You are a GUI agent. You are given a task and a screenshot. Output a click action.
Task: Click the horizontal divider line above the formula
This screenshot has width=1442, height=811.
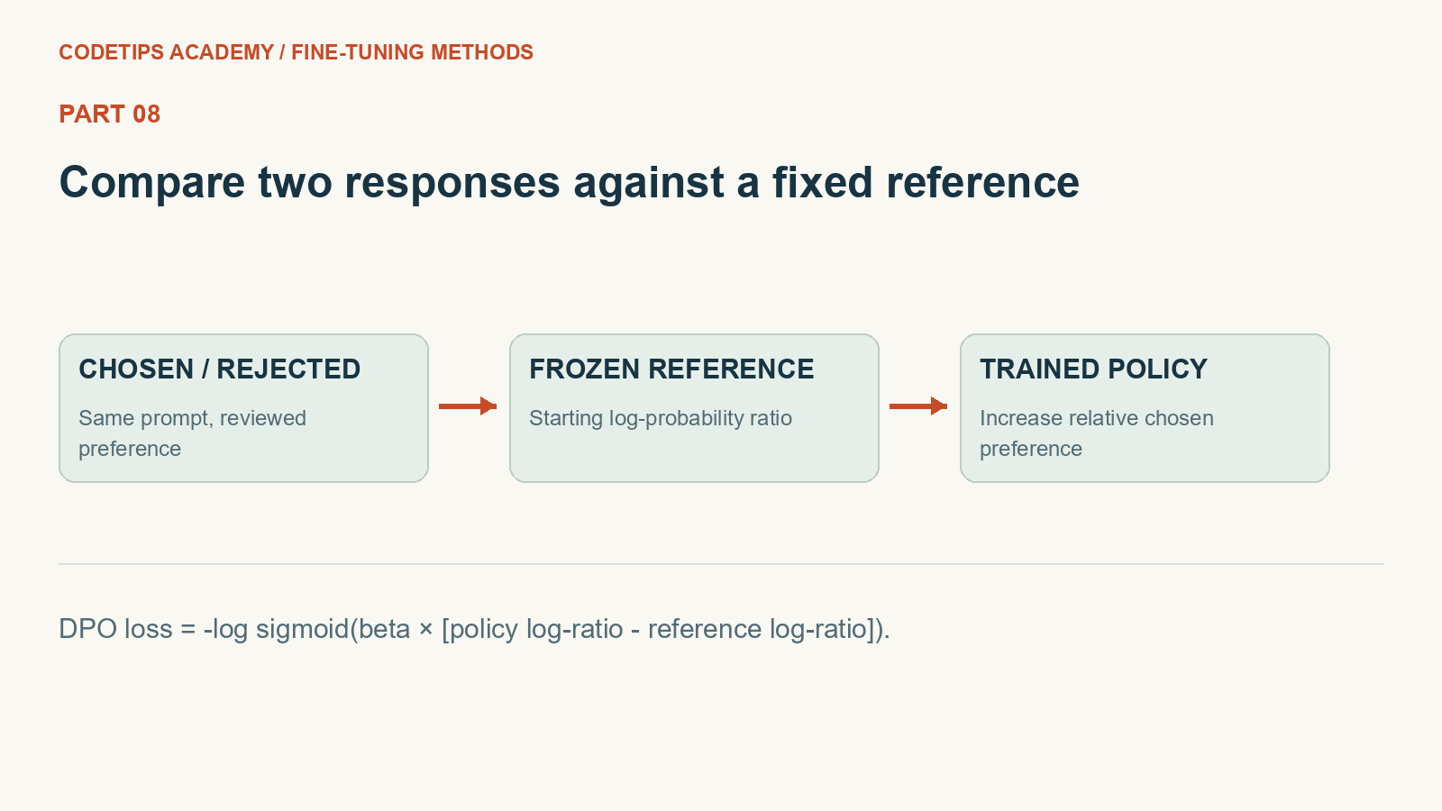[x=721, y=564]
